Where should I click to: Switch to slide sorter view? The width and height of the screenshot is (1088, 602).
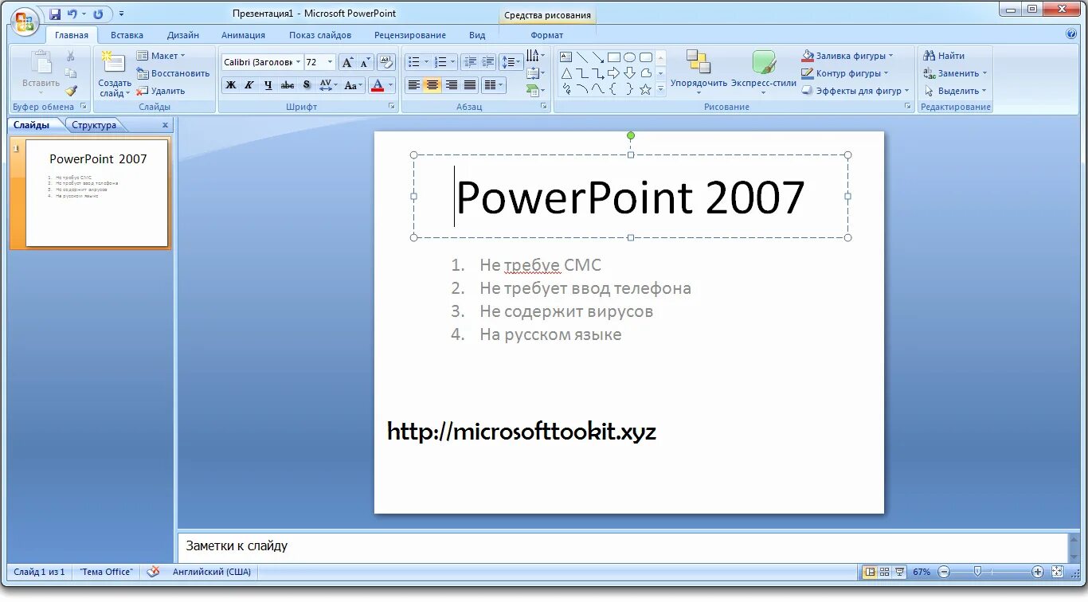tap(884, 572)
